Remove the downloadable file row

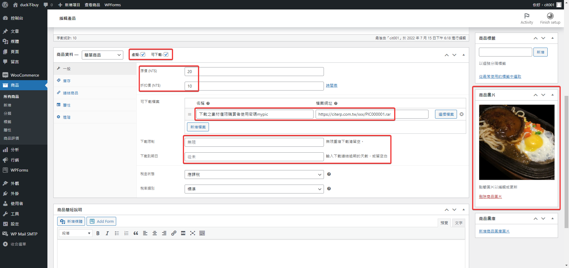pyautogui.click(x=461, y=114)
